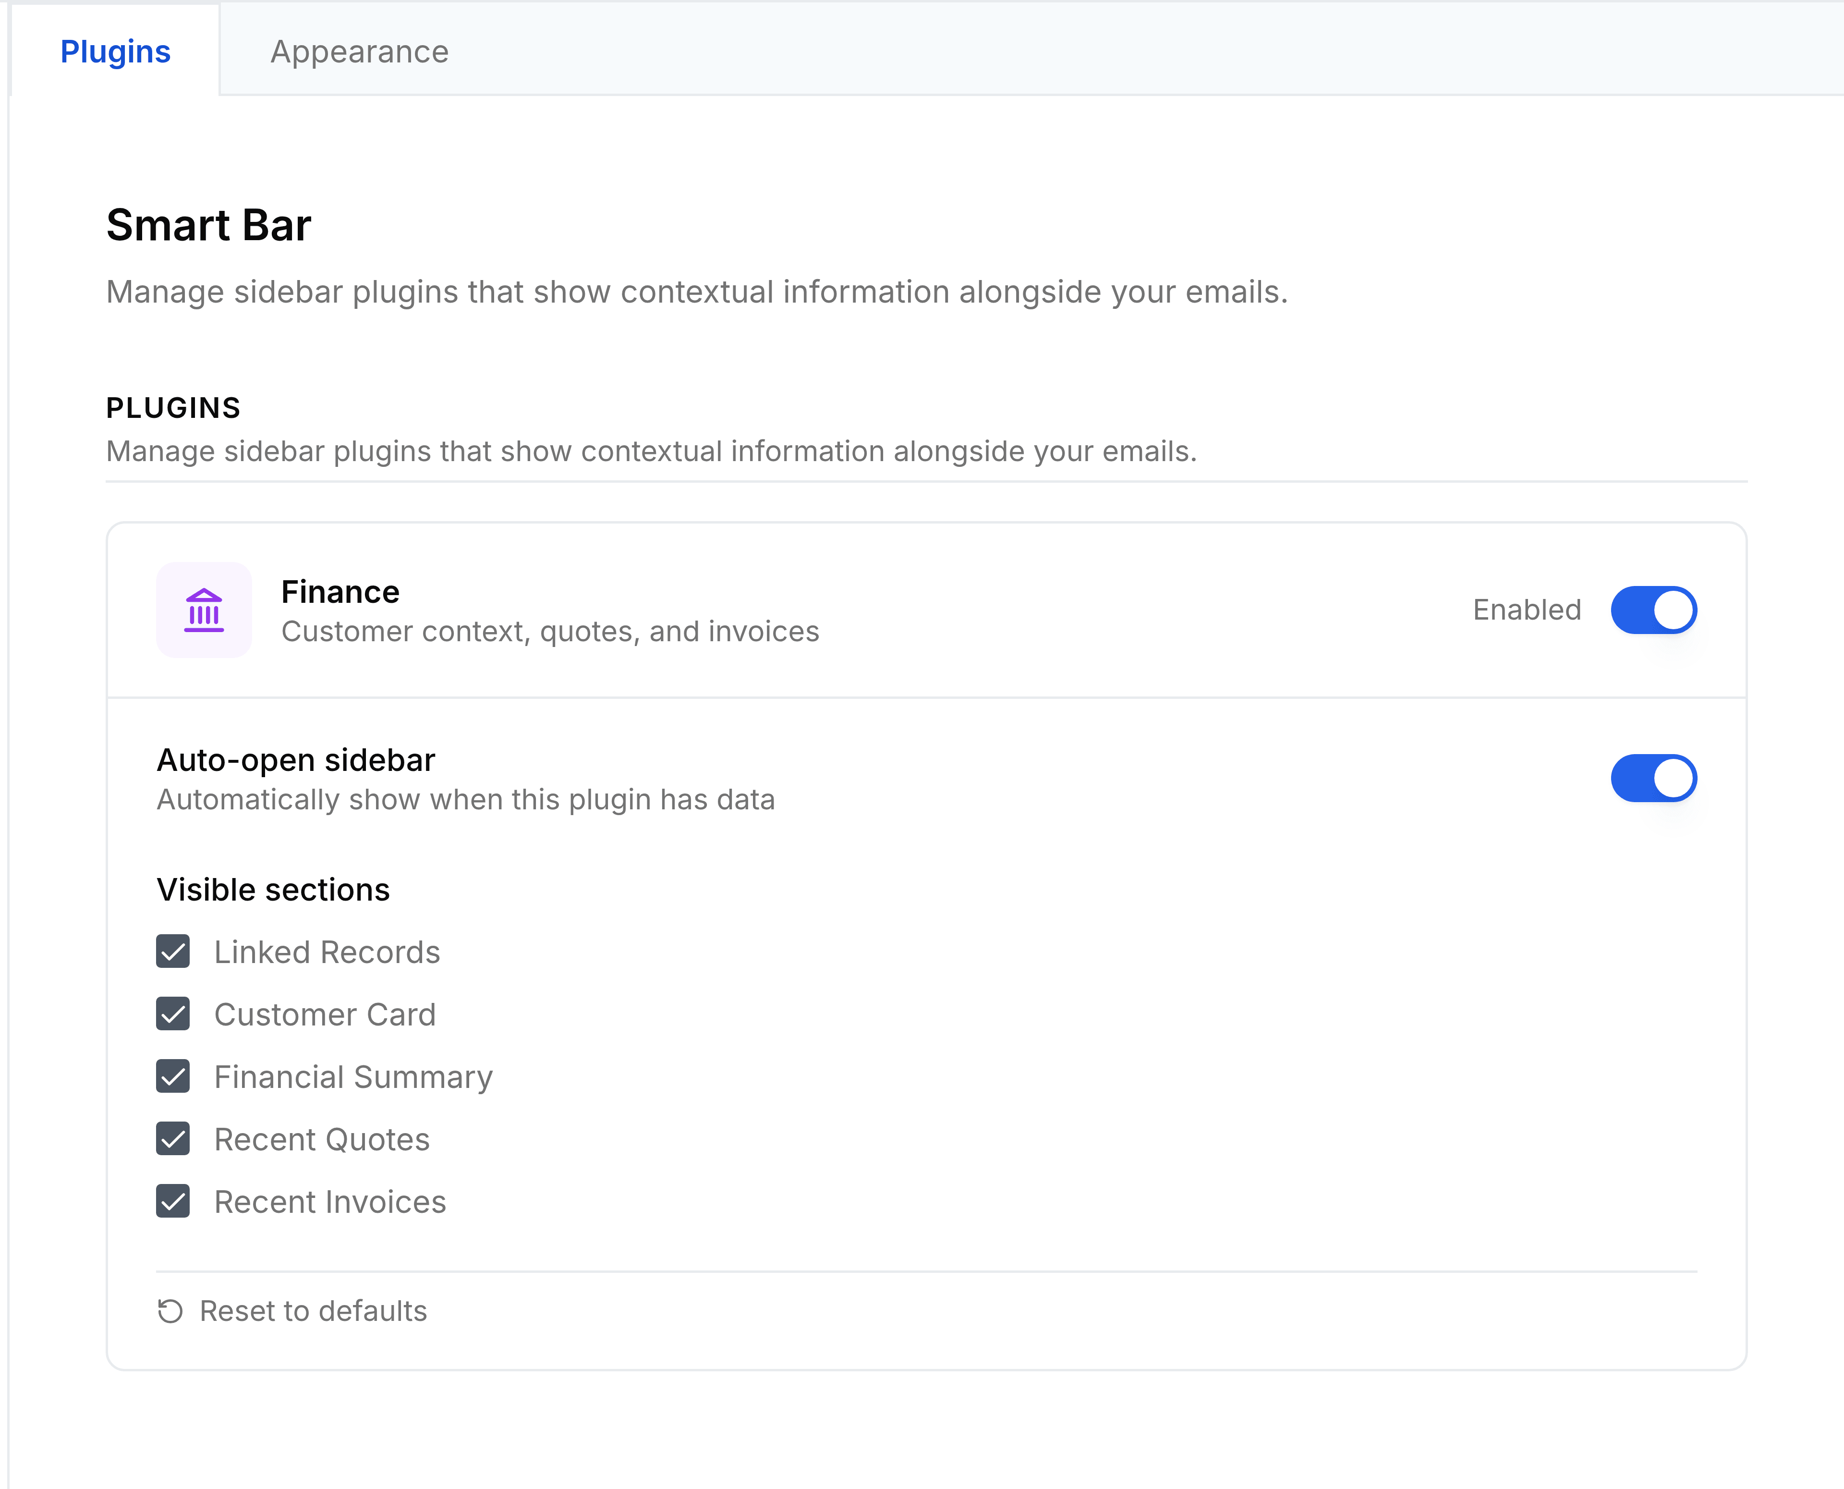Click the reset arrow icon
1844x1489 pixels.
pyautogui.click(x=170, y=1311)
